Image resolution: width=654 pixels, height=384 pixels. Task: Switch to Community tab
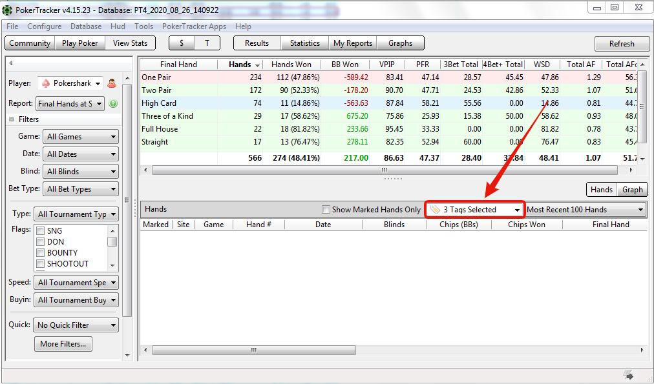tap(30, 43)
